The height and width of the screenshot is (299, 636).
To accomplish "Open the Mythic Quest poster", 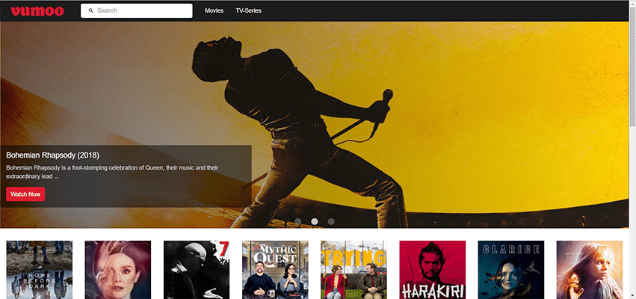I will click(x=275, y=270).
